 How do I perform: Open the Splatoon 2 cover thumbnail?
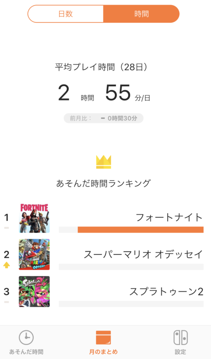[x=34, y=292]
